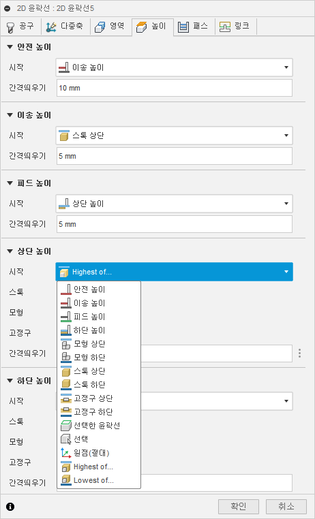Click the 10 mm 간격띄우기 input field
This screenshot has height=519, width=315.
pos(175,88)
